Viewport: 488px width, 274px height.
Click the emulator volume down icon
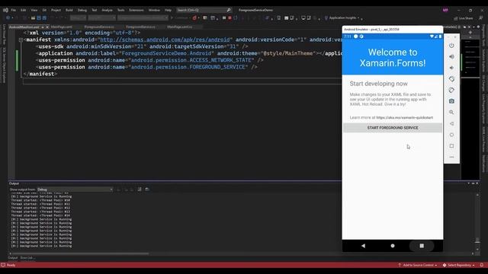coord(451,68)
